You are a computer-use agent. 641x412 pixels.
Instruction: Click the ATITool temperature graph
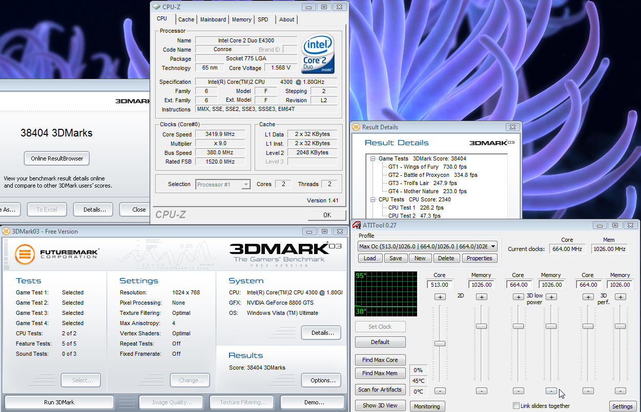click(386, 294)
